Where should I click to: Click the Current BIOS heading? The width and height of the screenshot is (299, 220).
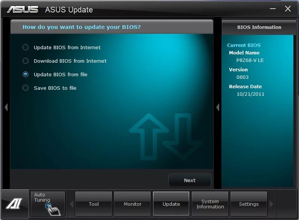244,45
